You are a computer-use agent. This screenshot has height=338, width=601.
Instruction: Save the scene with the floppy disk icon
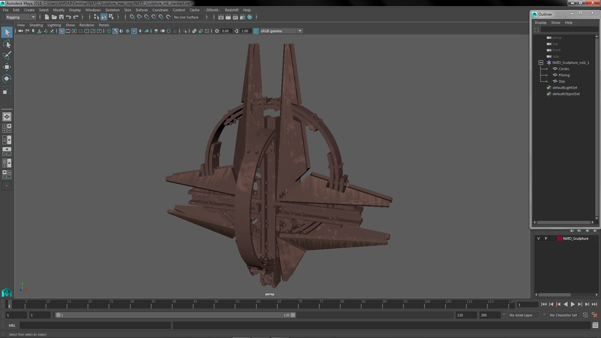click(61, 17)
